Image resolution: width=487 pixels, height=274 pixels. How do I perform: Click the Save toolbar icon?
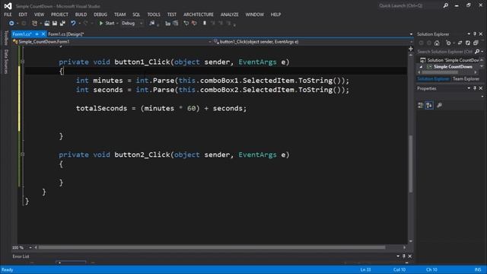(55, 24)
